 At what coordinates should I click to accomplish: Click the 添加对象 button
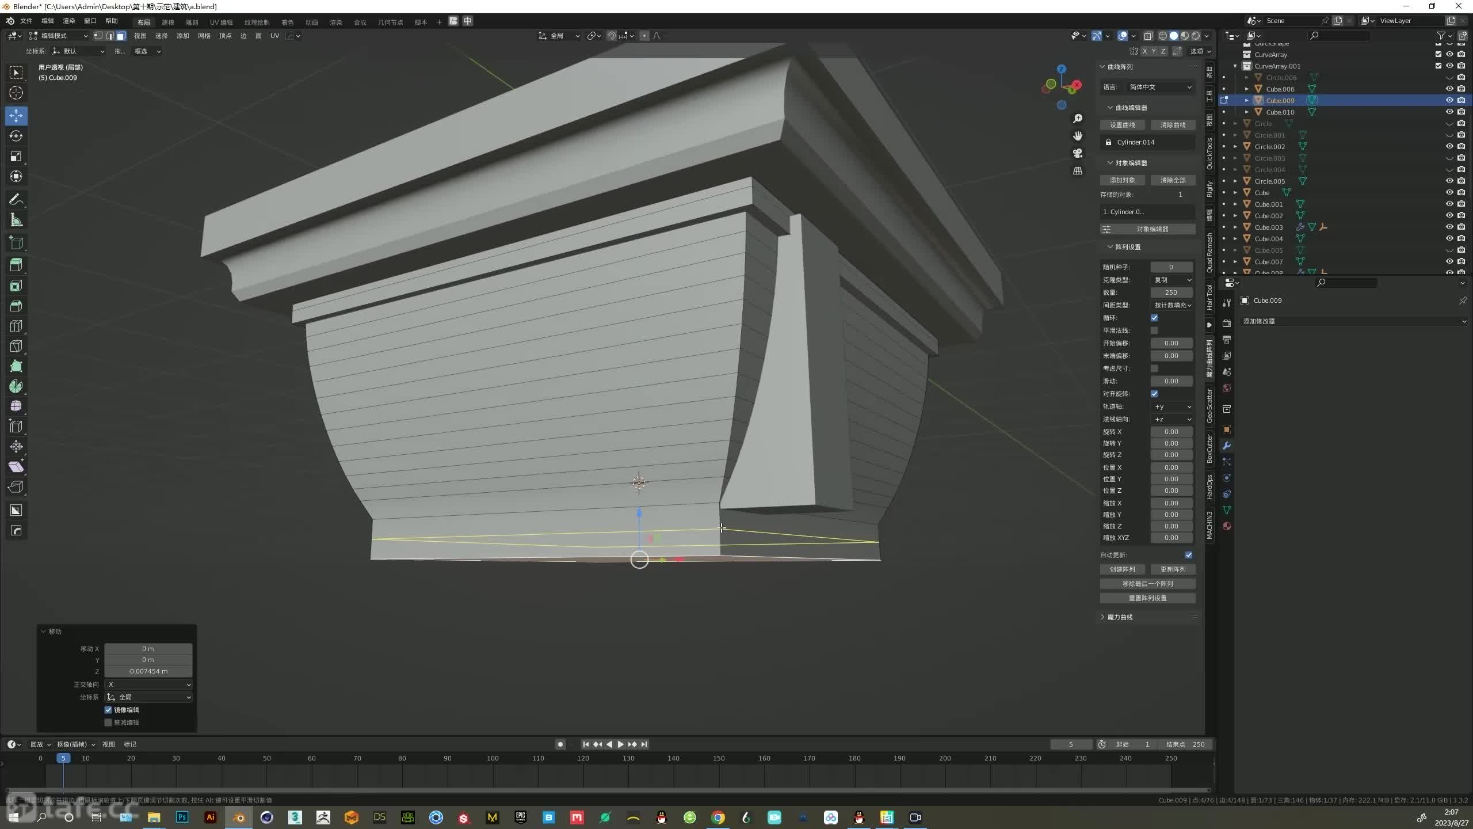[1123, 180]
